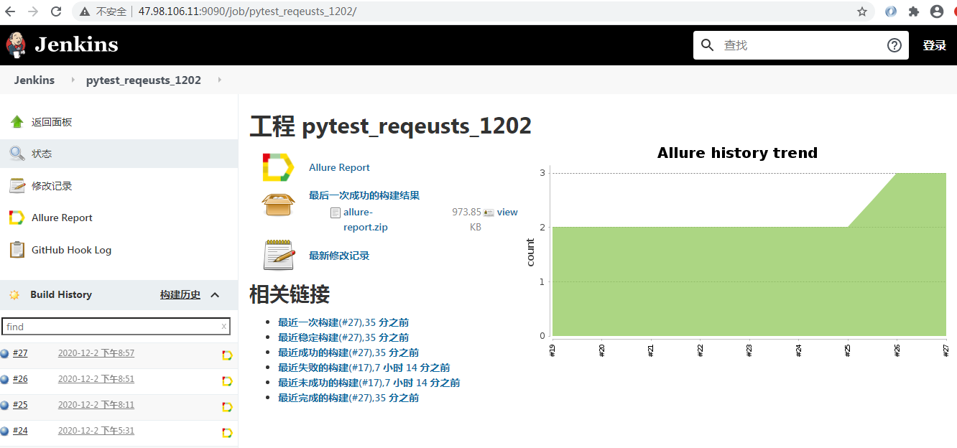This screenshot has height=448, width=957.
Task: Open the Allure Report link in main panel
Action: (x=339, y=167)
